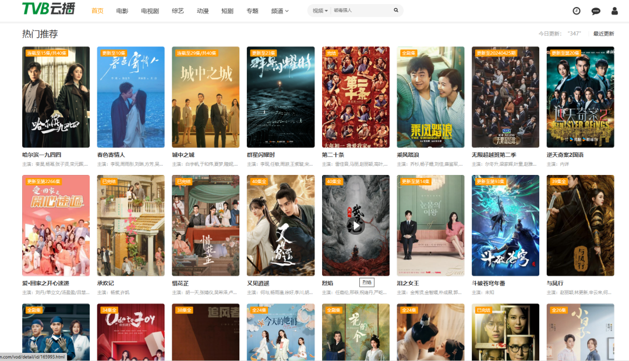Image resolution: width=629 pixels, height=361 pixels.
Task: Open 第二十条 poster
Action: [x=356, y=97]
